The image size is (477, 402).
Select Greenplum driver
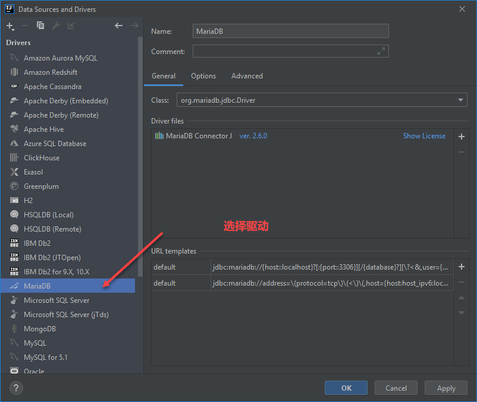tap(68, 186)
